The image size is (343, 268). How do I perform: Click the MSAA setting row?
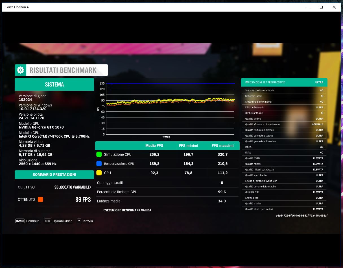(x=284, y=147)
